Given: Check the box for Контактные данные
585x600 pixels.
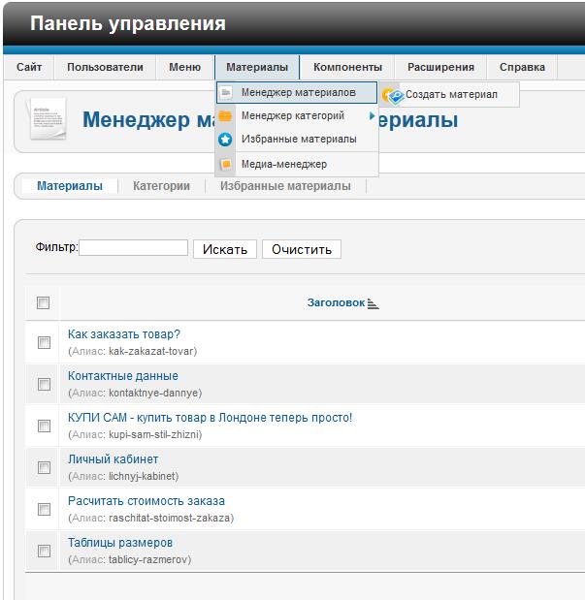Looking at the screenshot, I should 44,384.
